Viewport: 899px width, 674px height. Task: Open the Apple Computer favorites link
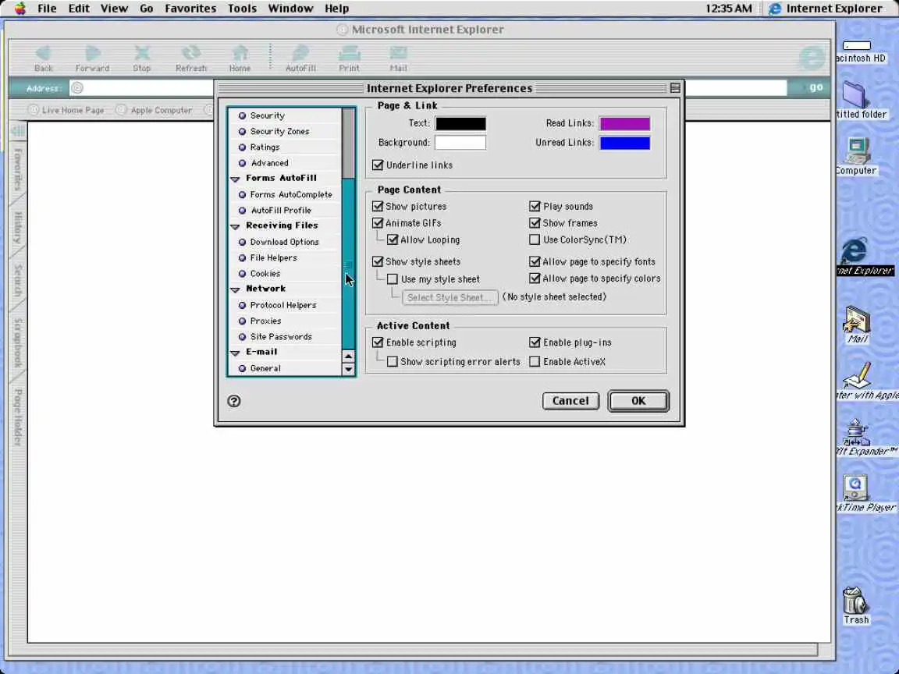pos(155,110)
